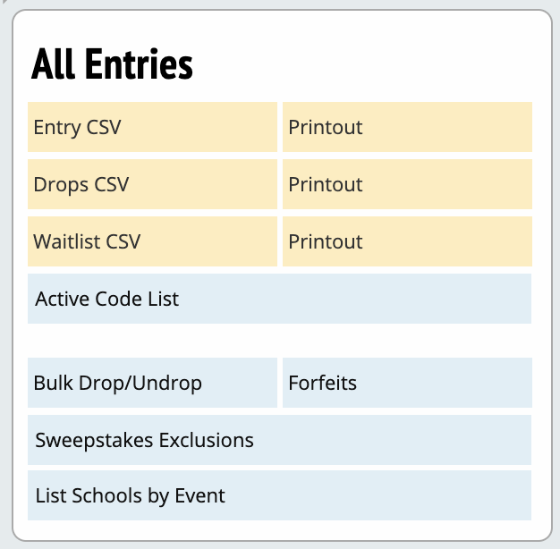Download the Entry CSV file
The image size is (560, 549).
[152, 127]
